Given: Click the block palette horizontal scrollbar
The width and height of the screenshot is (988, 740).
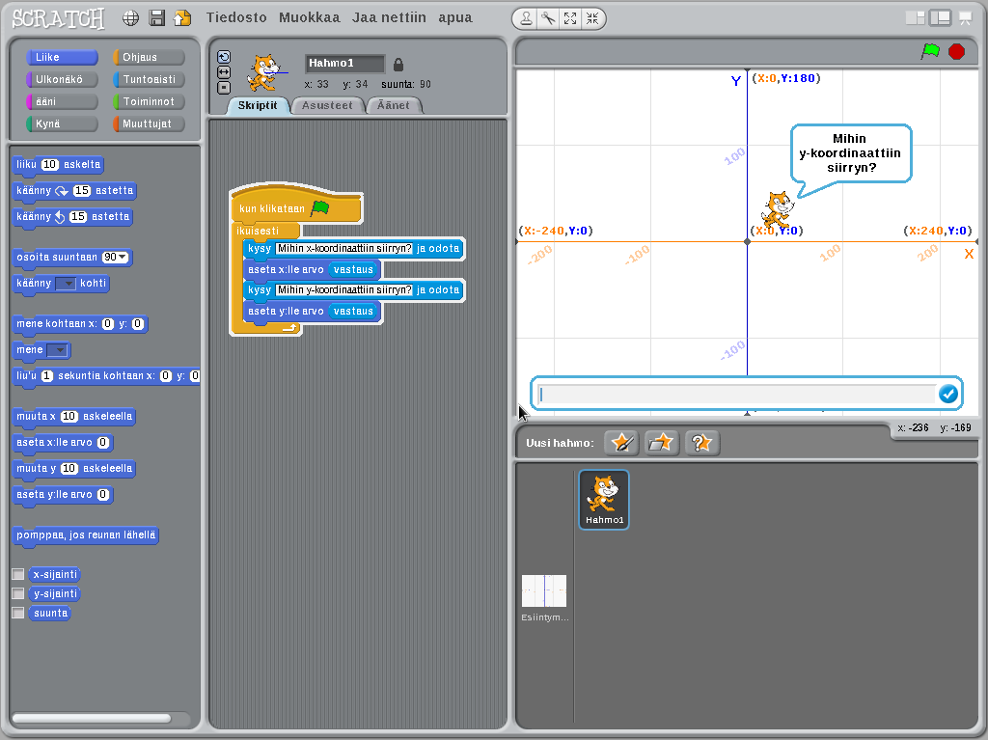Looking at the screenshot, I should tap(92, 719).
